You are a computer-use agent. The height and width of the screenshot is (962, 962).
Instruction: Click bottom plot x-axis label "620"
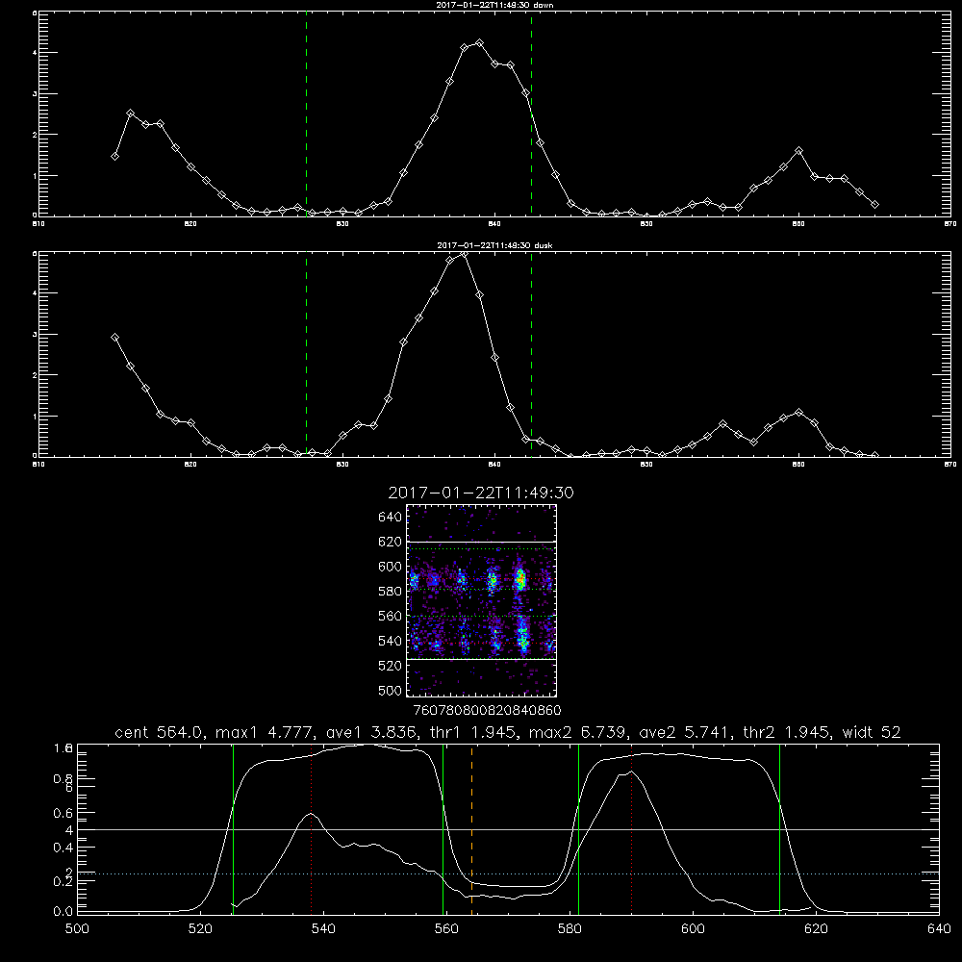(816, 929)
